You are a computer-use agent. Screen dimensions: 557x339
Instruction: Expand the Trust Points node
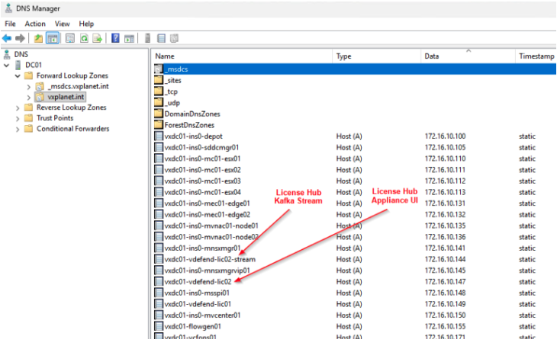18,118
